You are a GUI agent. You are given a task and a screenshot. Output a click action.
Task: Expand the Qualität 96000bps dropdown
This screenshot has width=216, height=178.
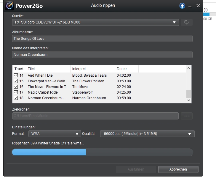(x=147, y=134)
